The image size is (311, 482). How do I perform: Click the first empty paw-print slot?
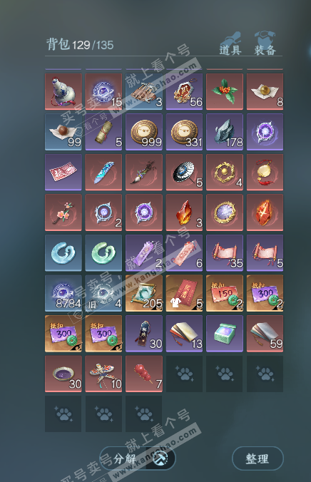[x=184, y=374]
